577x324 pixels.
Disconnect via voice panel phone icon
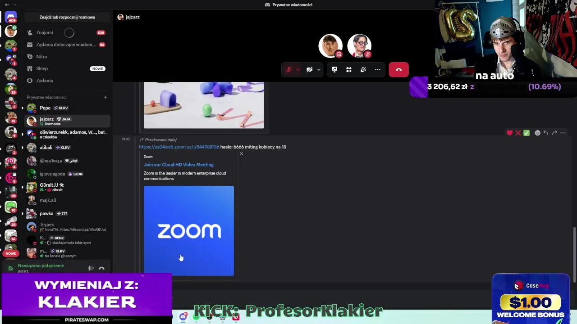(101, 268)
